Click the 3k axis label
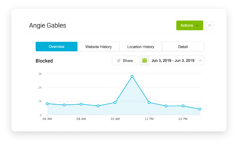The height and width of the screenshot is (145, 238). coord(40,74)
